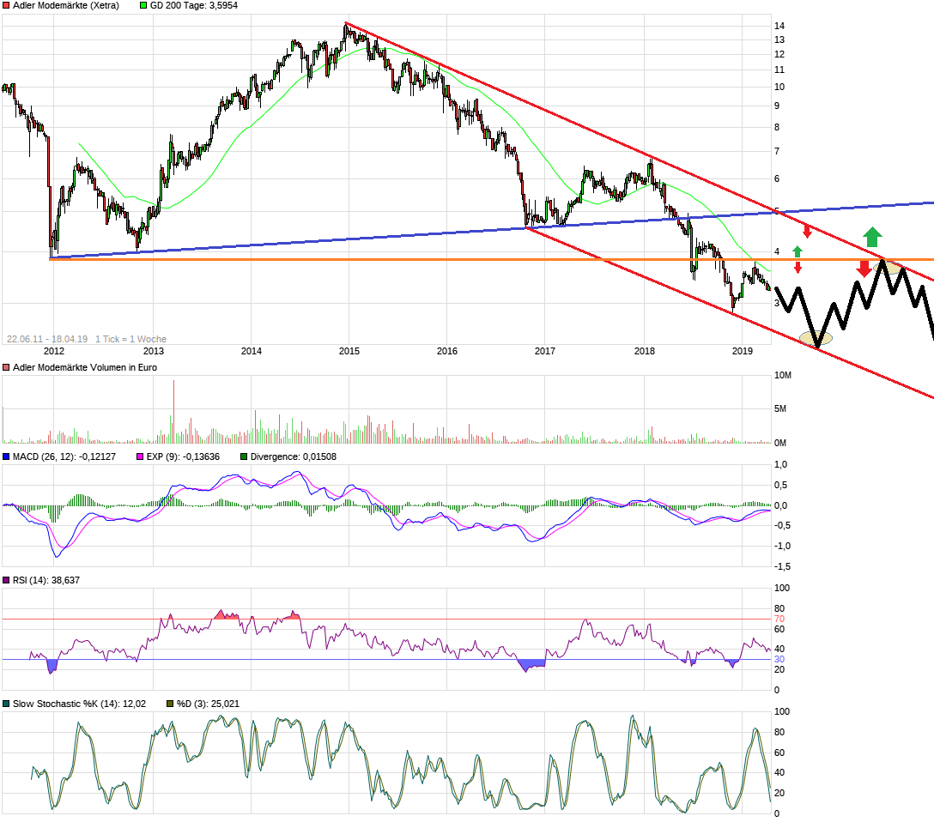Screen dimensions: 934x822
Task: Click the volume axis value 0M
Action: (x=780, y=443)
